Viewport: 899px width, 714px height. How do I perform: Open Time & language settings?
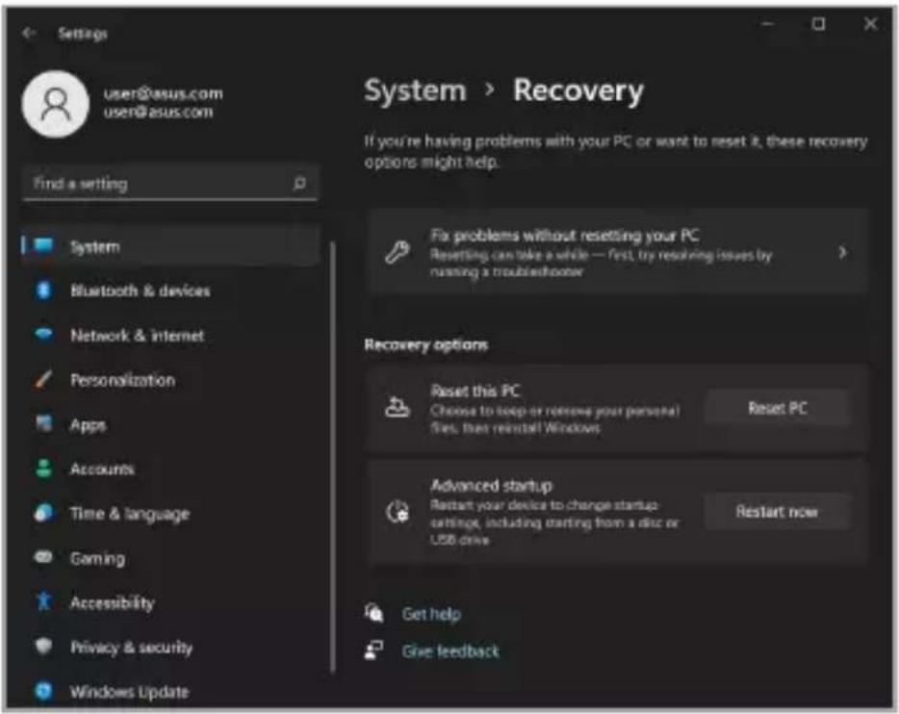169,513
